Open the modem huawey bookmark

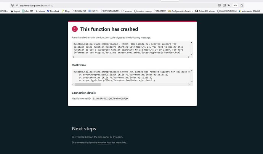coord(143,11)
